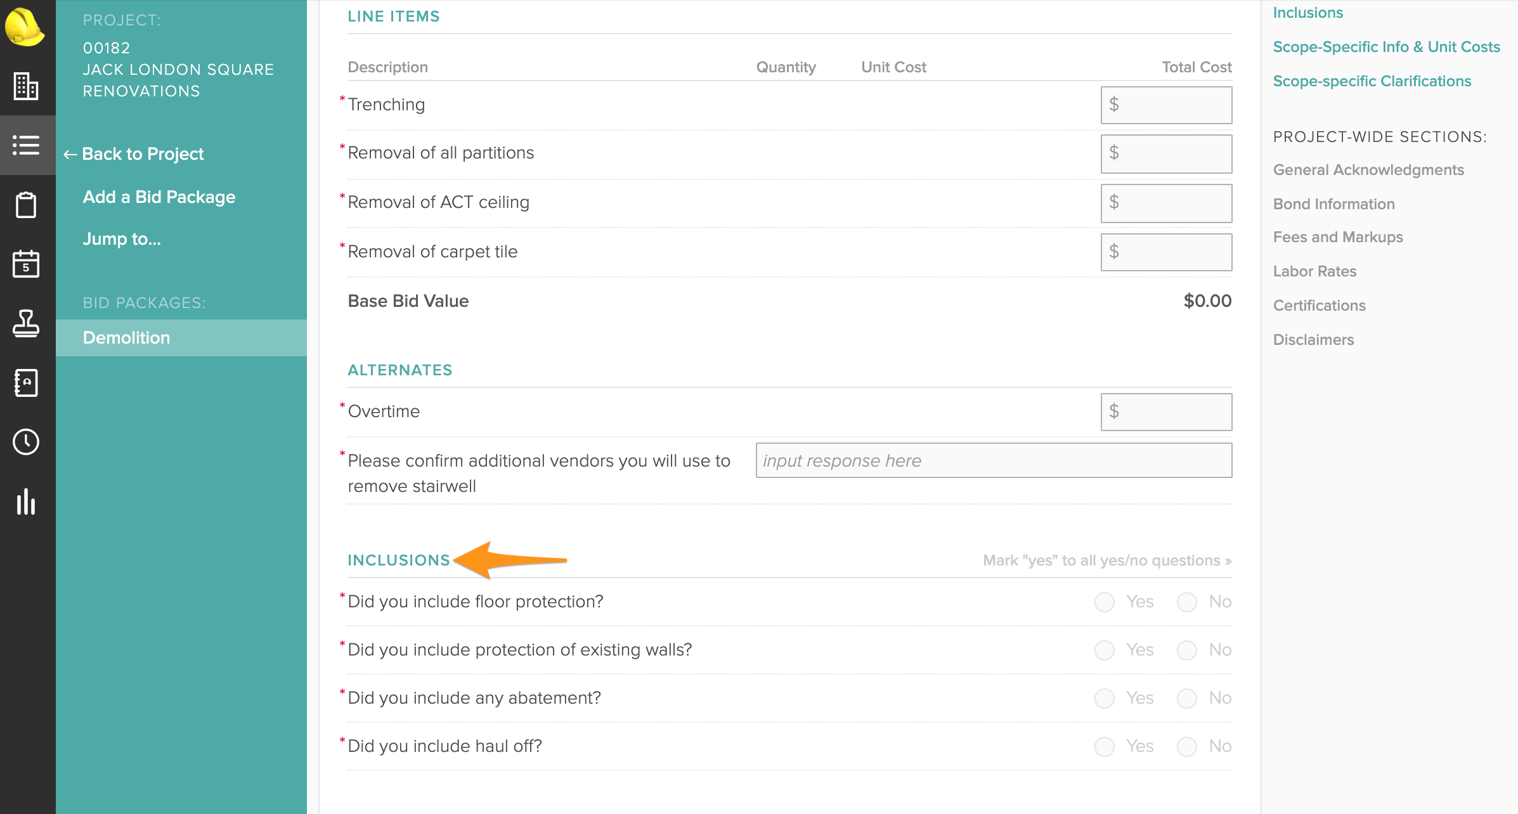The height and width of the screenshot is (814, 1518).
Task: Select Yes for any abatement
Action: pyautogui.click(x=1105, y=698)
